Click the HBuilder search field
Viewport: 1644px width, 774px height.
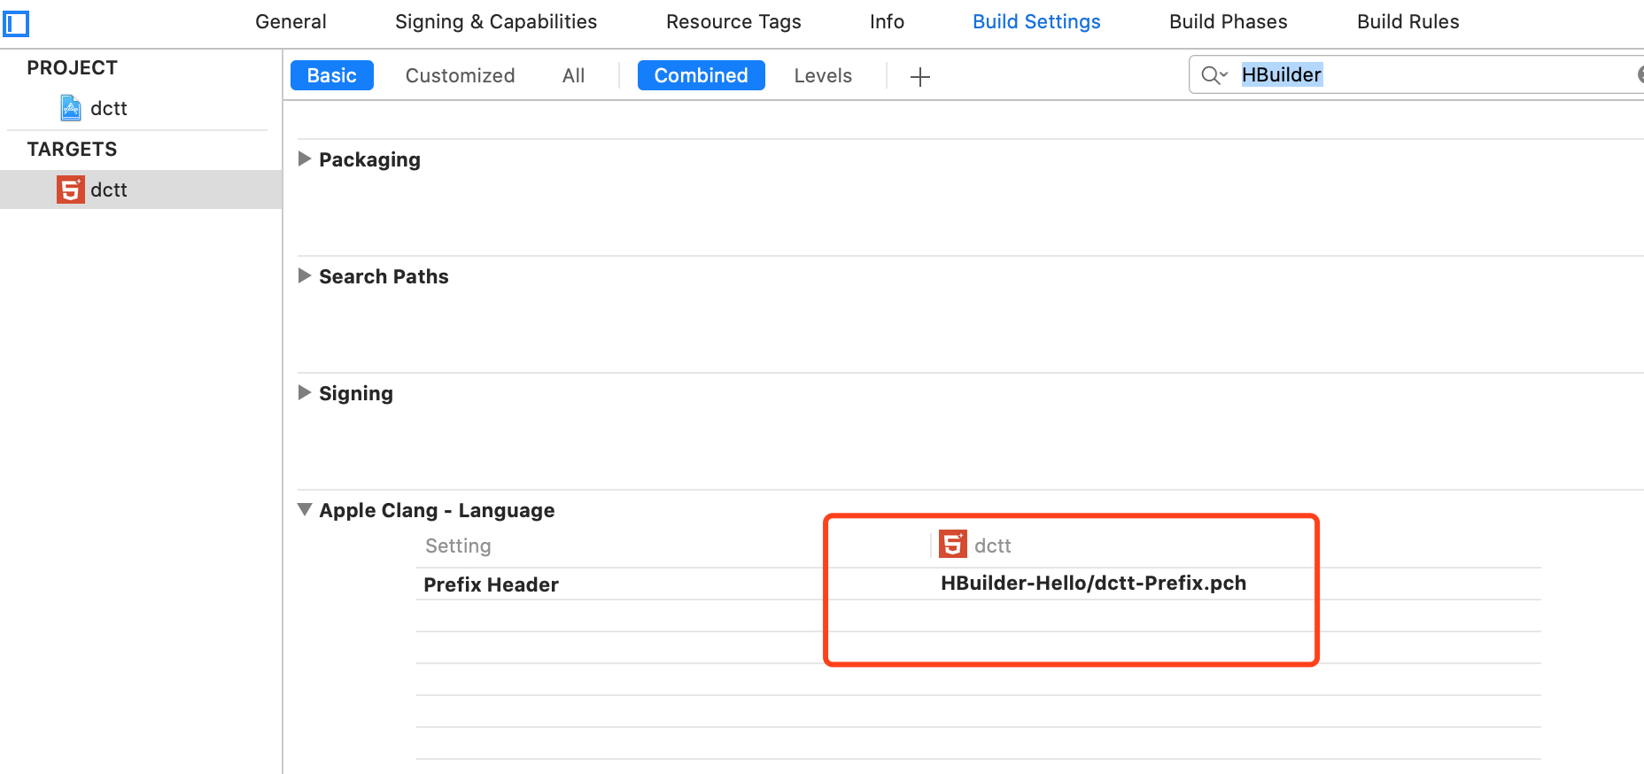(x=1417, y=75)
